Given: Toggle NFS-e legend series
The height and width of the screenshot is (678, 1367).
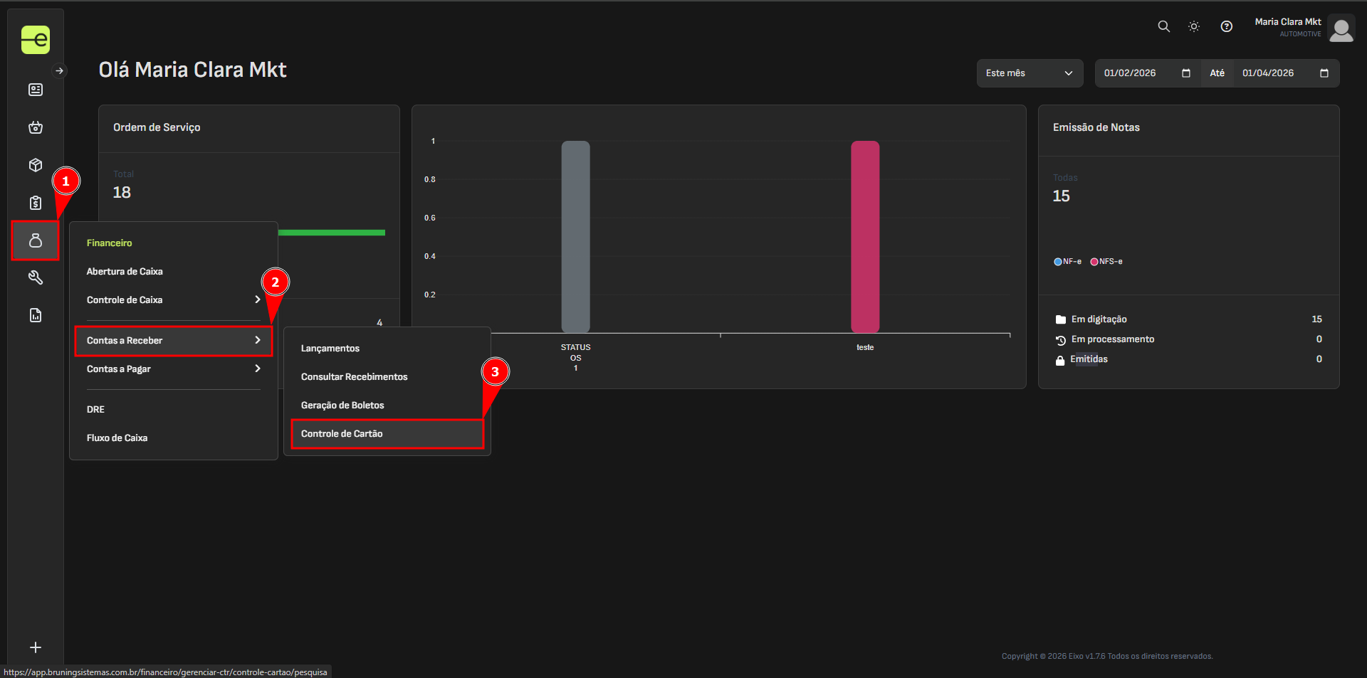Looking at the screenshot, I should click(1106, 262).
